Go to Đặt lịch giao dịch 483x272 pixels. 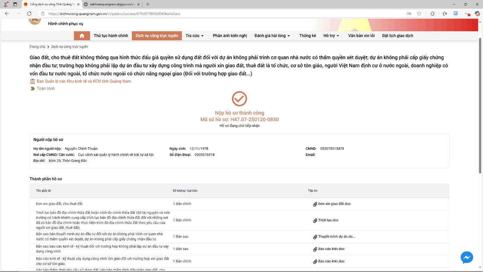coord(397,36)
